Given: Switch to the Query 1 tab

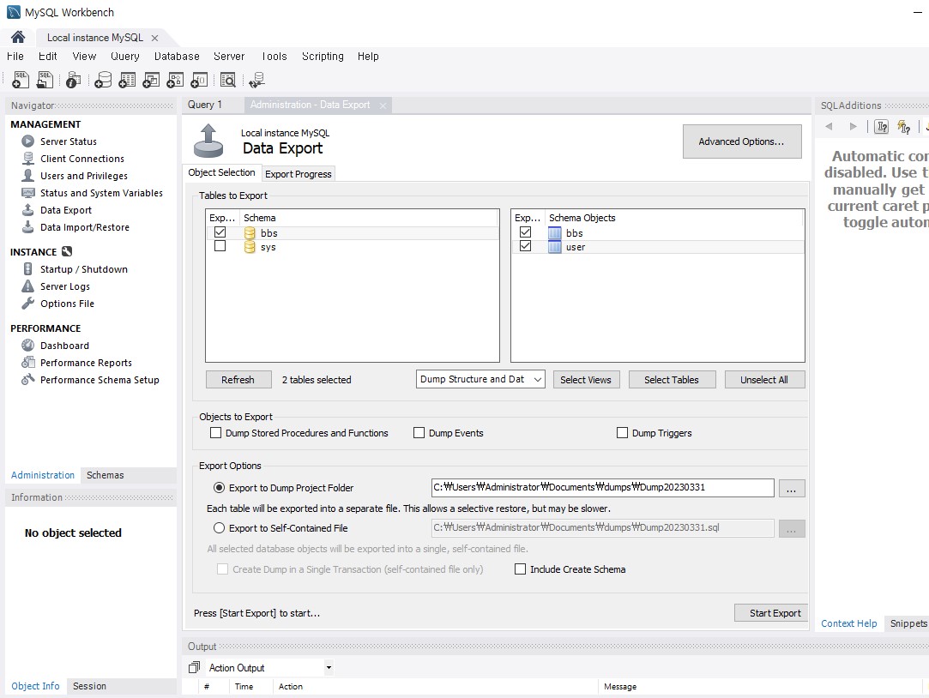Looking at the screenshot, I should pos(205,105).
